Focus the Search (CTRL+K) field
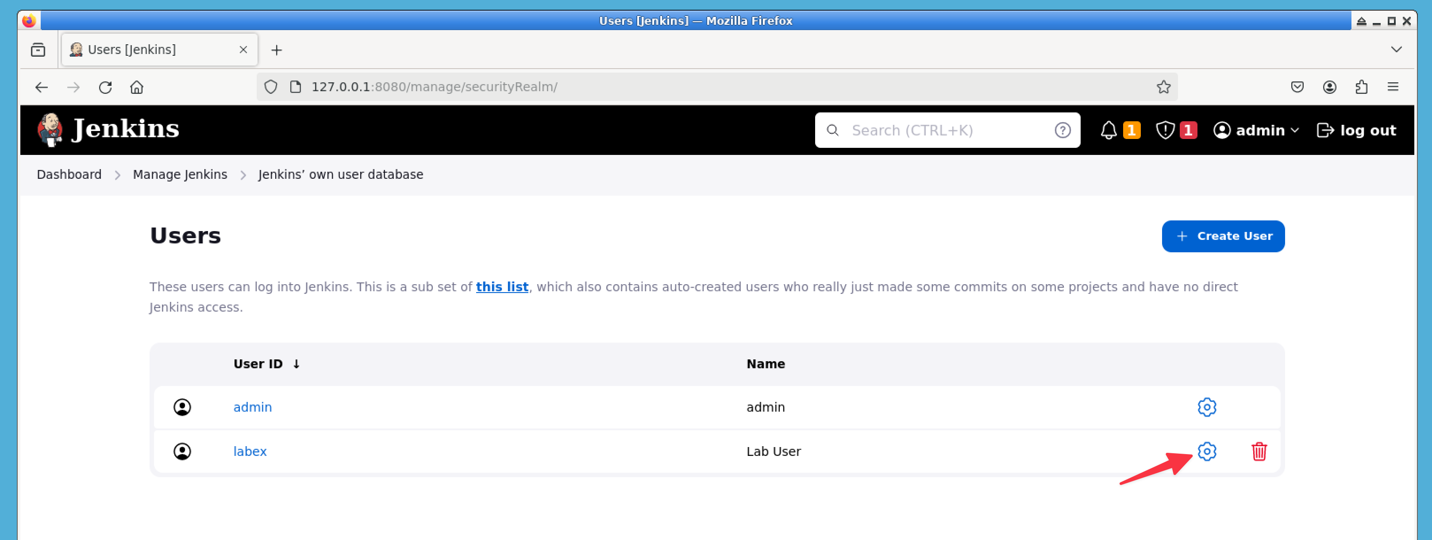This screenshot has width=1432, height=540. 947,130
